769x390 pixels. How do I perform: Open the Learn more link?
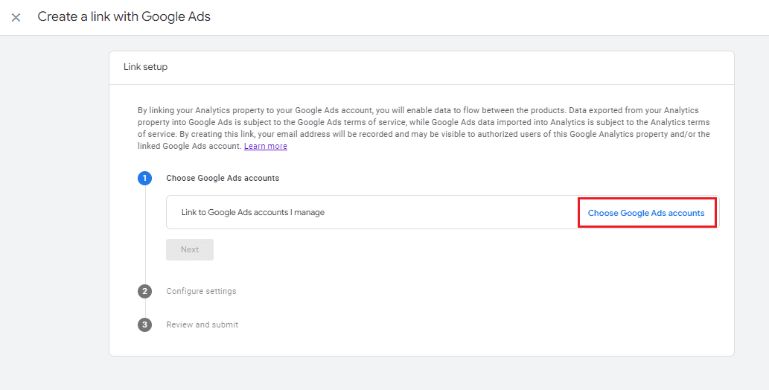tap(265, 146)
